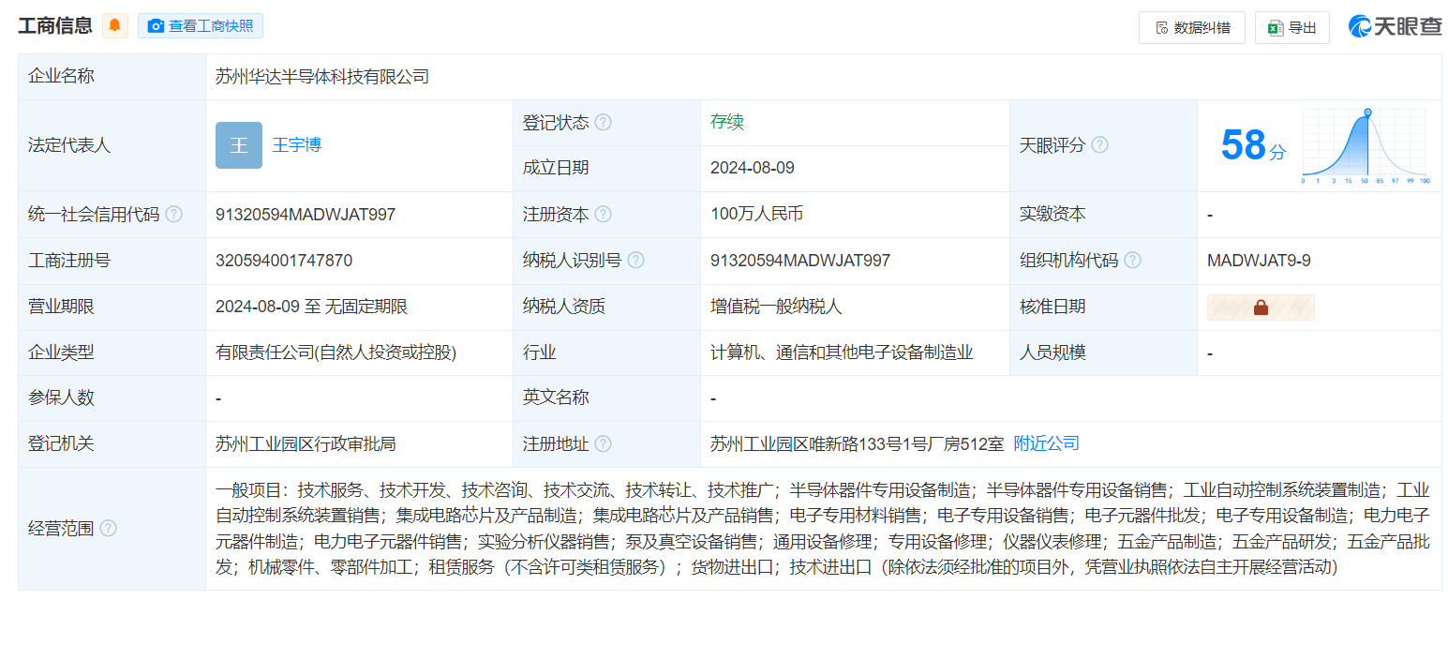
Task: Select address 苏州工业园区唯新路133号1号厂房512室
Action: (x=857, y=443)
